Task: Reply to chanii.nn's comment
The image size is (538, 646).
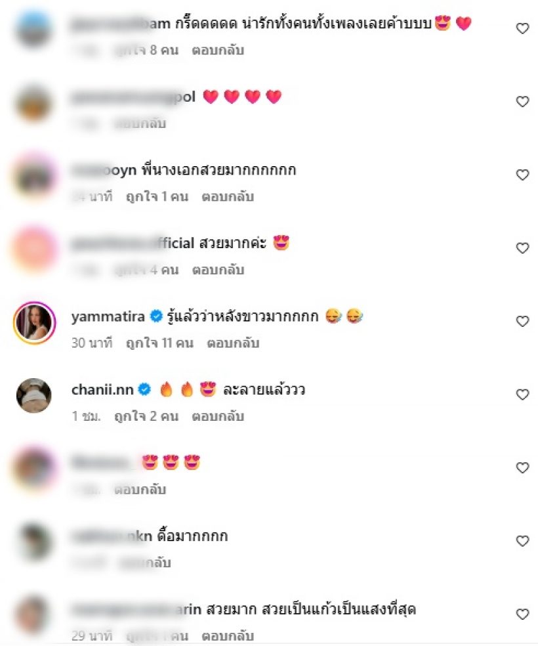Action: pos(218,416)
